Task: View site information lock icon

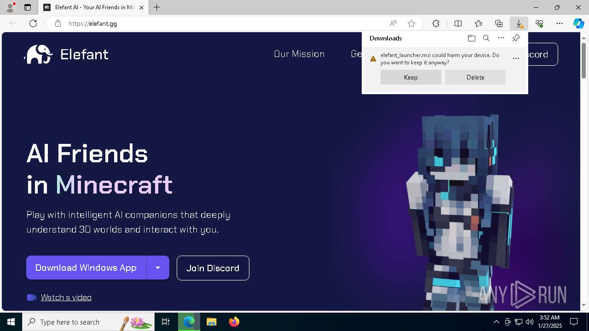Action: (58, 23)
